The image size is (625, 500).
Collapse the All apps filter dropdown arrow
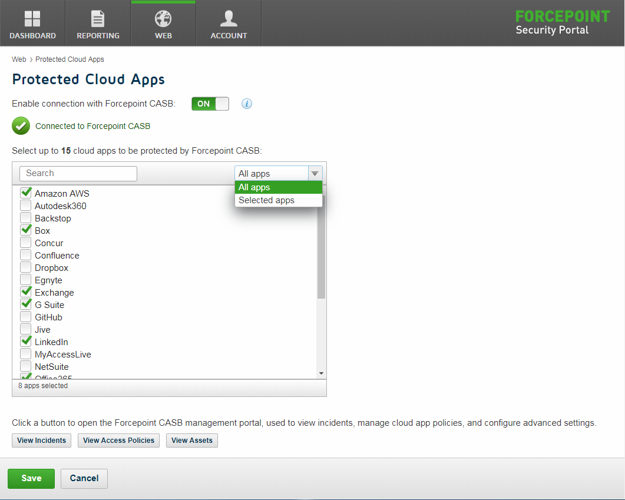click(x=315, y=173)
